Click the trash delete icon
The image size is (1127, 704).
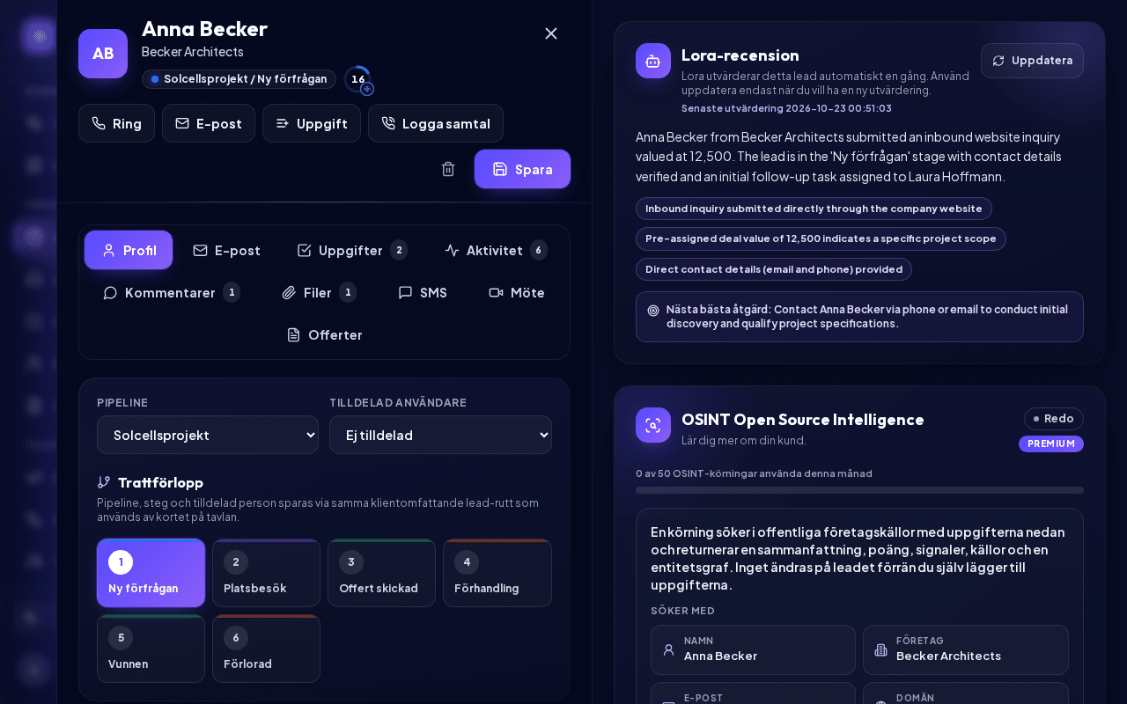448,169
